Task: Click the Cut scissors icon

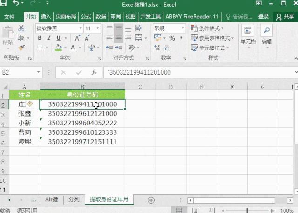Action: tap(21, 28)
